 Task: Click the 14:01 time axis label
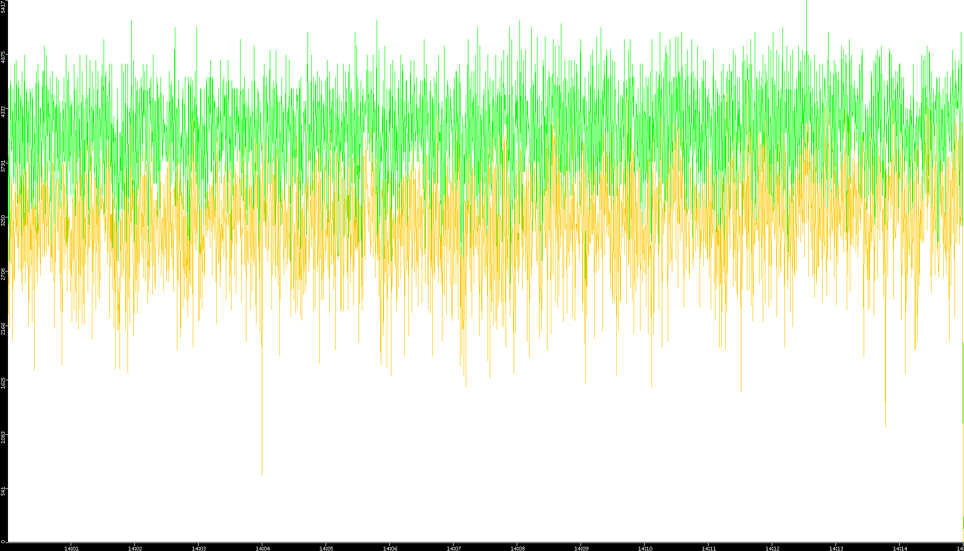pos(71,548)
